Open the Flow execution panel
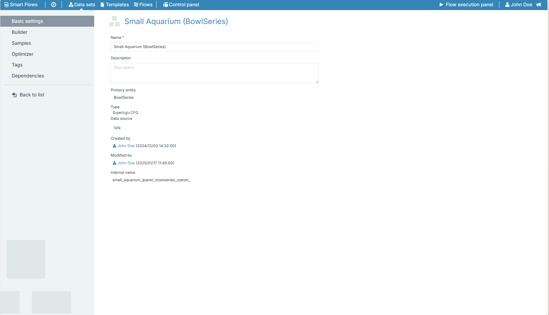The image size is (549, 315). pos(466,5)
